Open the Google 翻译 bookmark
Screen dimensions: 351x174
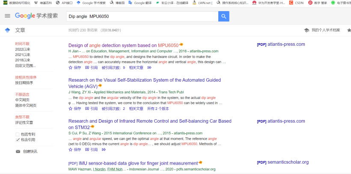[140, 3]
